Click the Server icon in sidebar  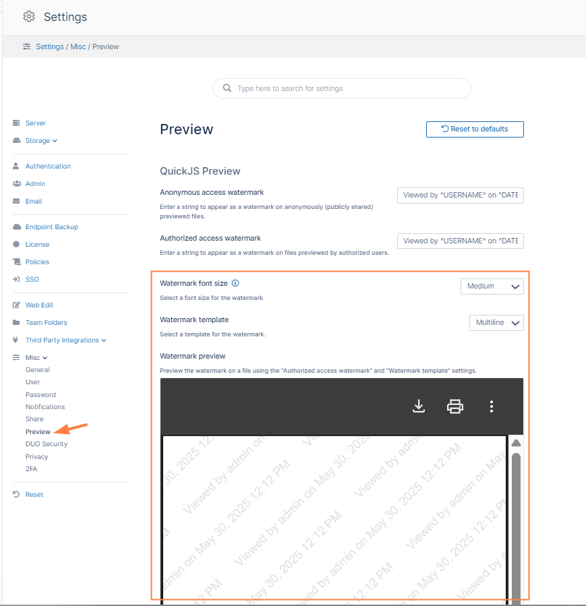coord(16,123)
